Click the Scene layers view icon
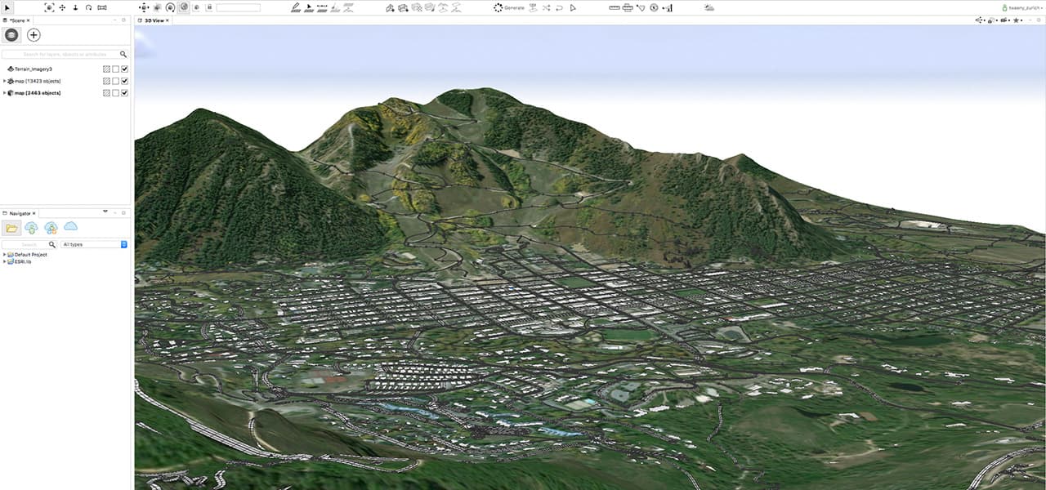 click(x=11, y=35)
